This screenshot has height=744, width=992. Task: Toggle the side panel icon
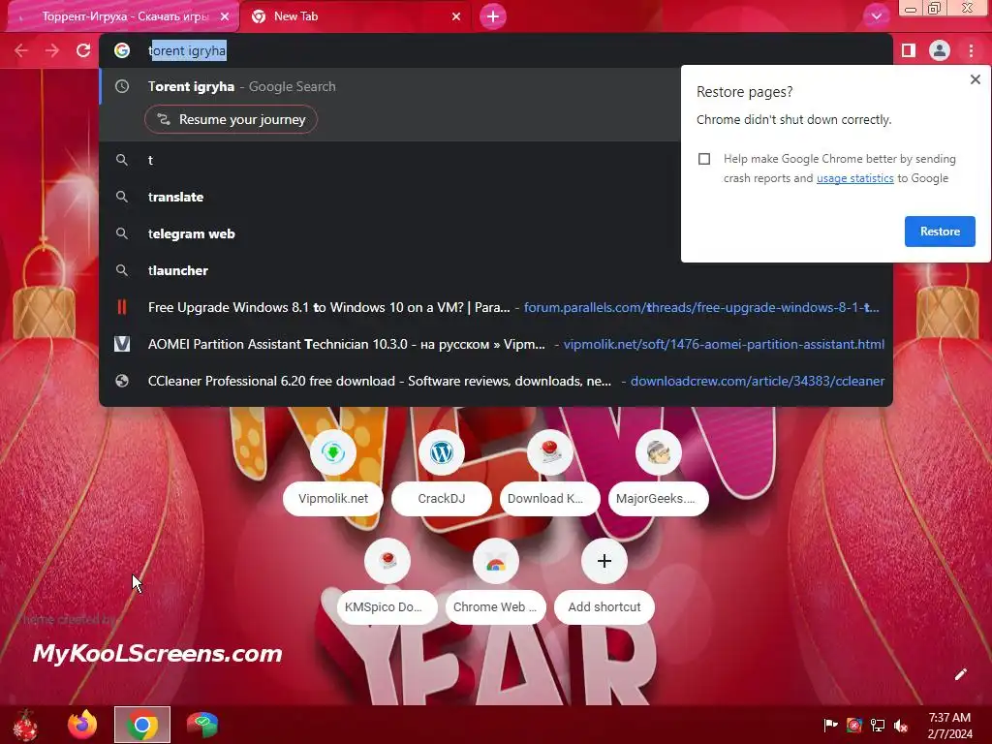pyautogui.click(x=909, y=50)
